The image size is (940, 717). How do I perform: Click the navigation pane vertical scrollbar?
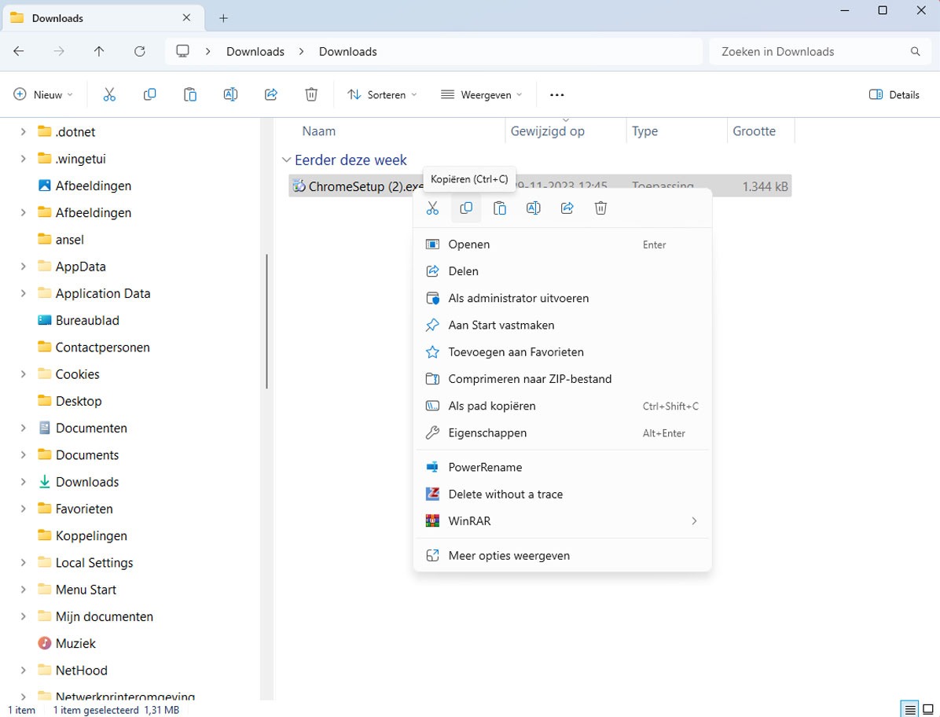coord(266,322)
